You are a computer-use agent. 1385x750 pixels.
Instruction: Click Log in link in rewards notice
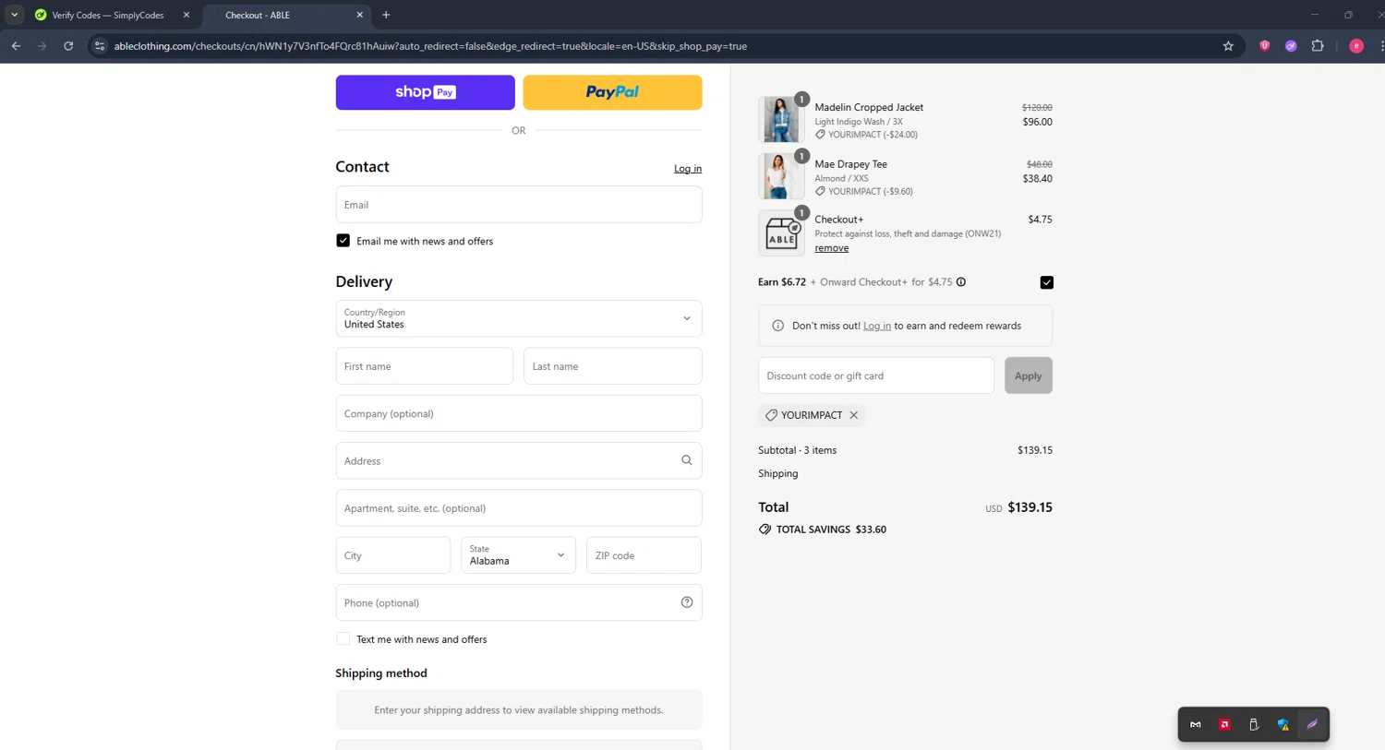pos(877,326)
